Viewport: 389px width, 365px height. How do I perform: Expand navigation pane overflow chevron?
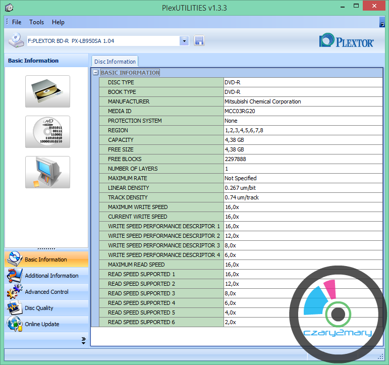(x=83, y=341)
